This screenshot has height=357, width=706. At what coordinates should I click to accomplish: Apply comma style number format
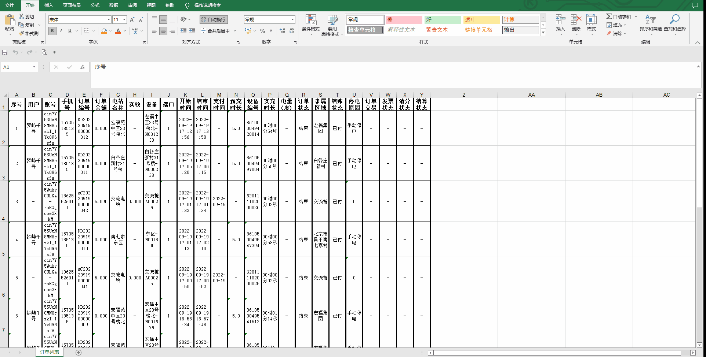(271, 31)
